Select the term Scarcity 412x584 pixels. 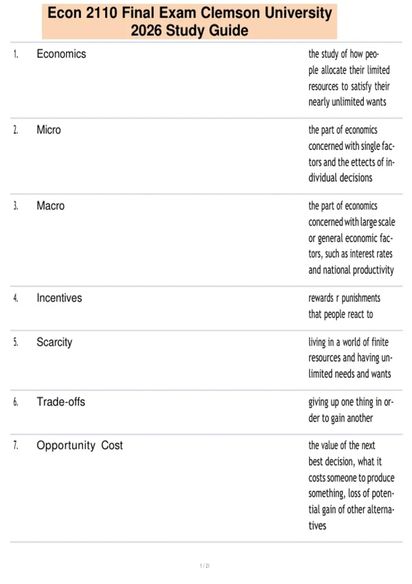click(55, 342)
